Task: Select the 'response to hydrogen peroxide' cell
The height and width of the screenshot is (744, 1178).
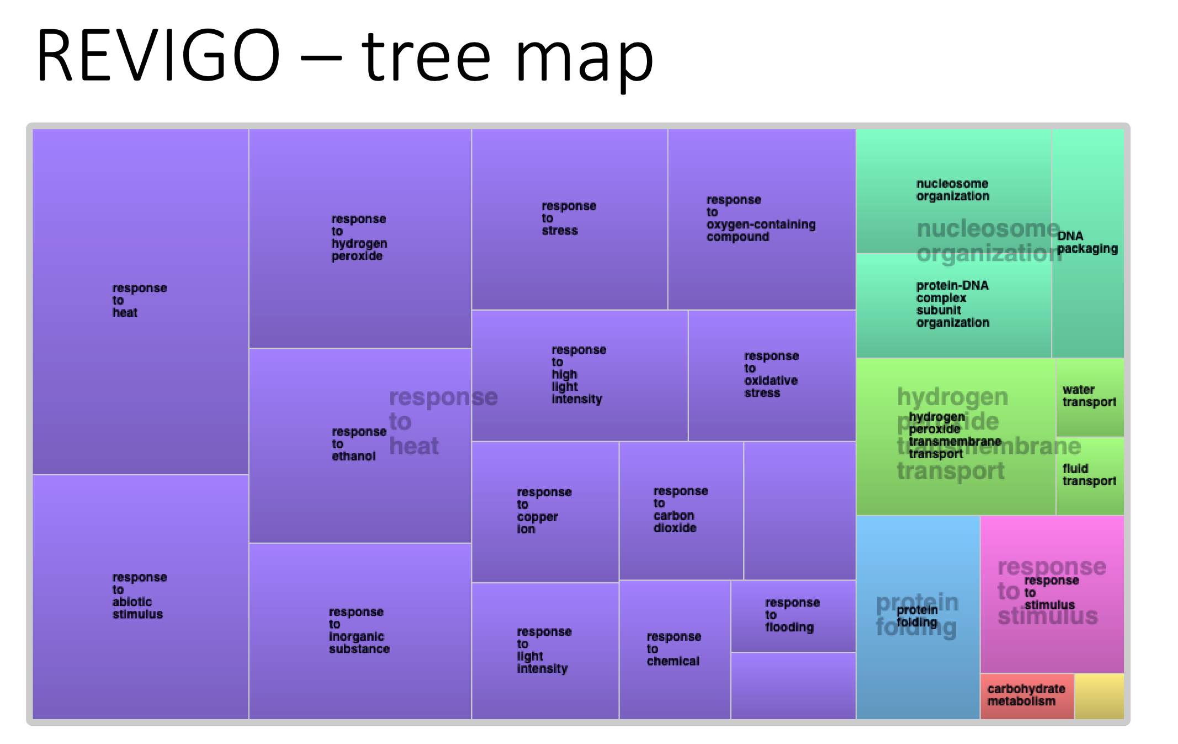Action: tap(360, 238)
